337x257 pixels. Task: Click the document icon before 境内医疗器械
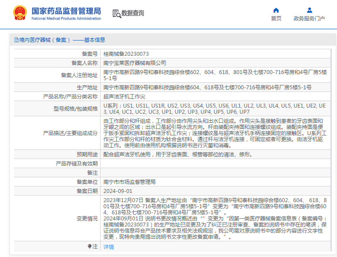click(17, 40)
